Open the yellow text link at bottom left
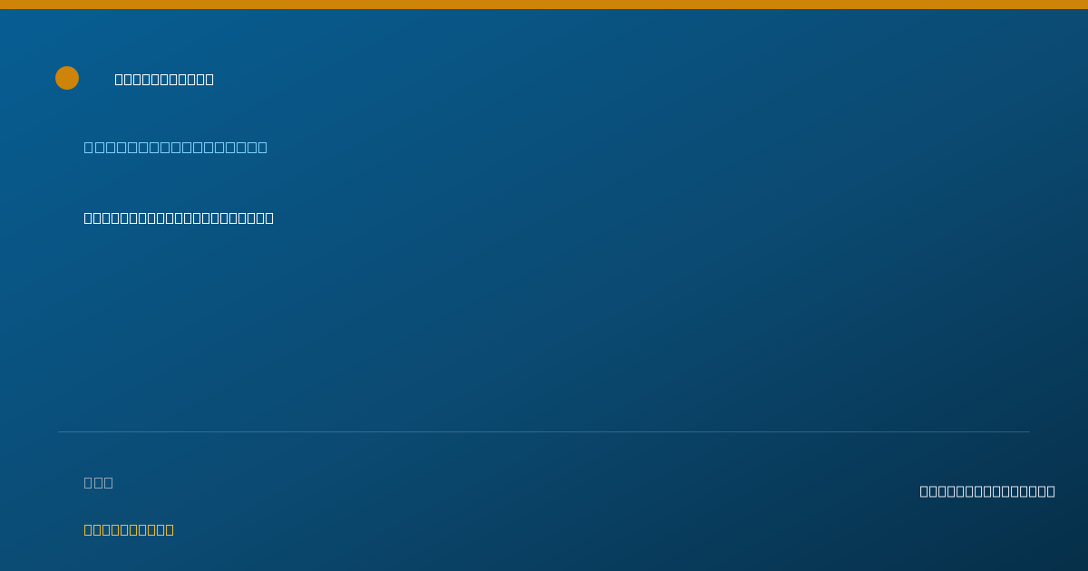1088x571 pixels. (x=129, y=529)
